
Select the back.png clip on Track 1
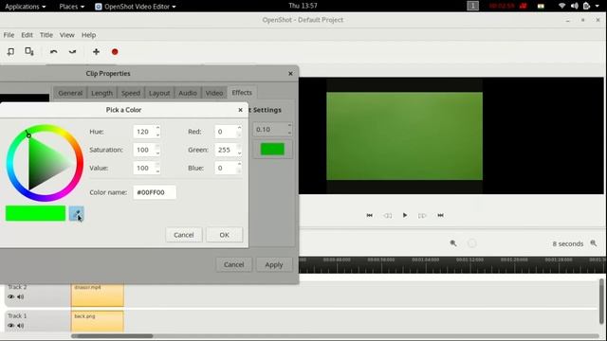(x=97, y=321)
